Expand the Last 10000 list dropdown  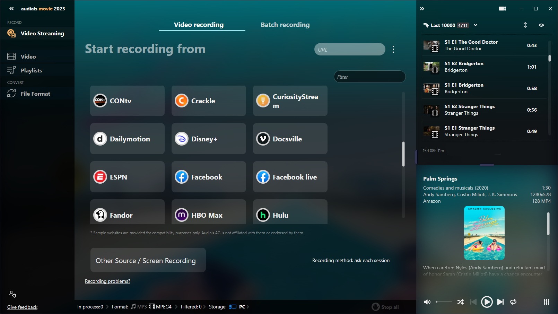476,25
